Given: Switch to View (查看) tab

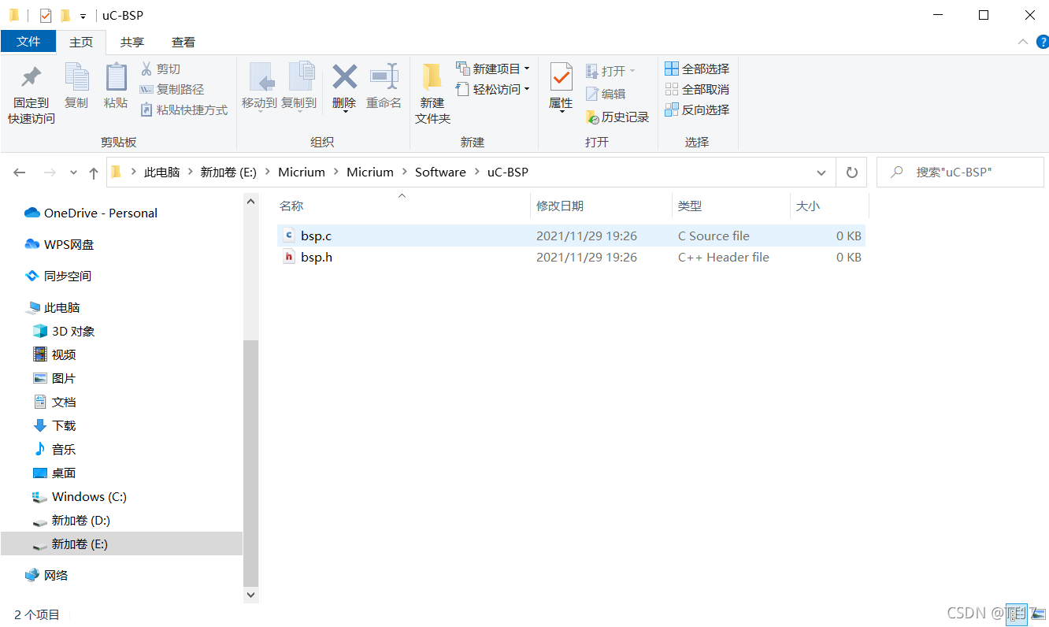Looking at the screenshot, I should click(183, 42).
